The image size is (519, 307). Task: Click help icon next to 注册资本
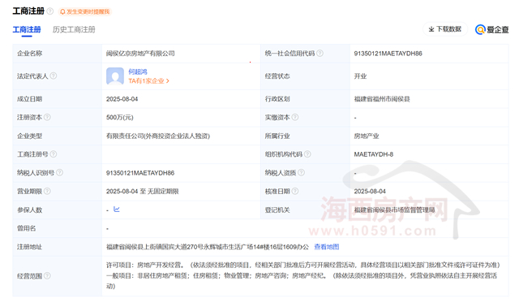47,117
